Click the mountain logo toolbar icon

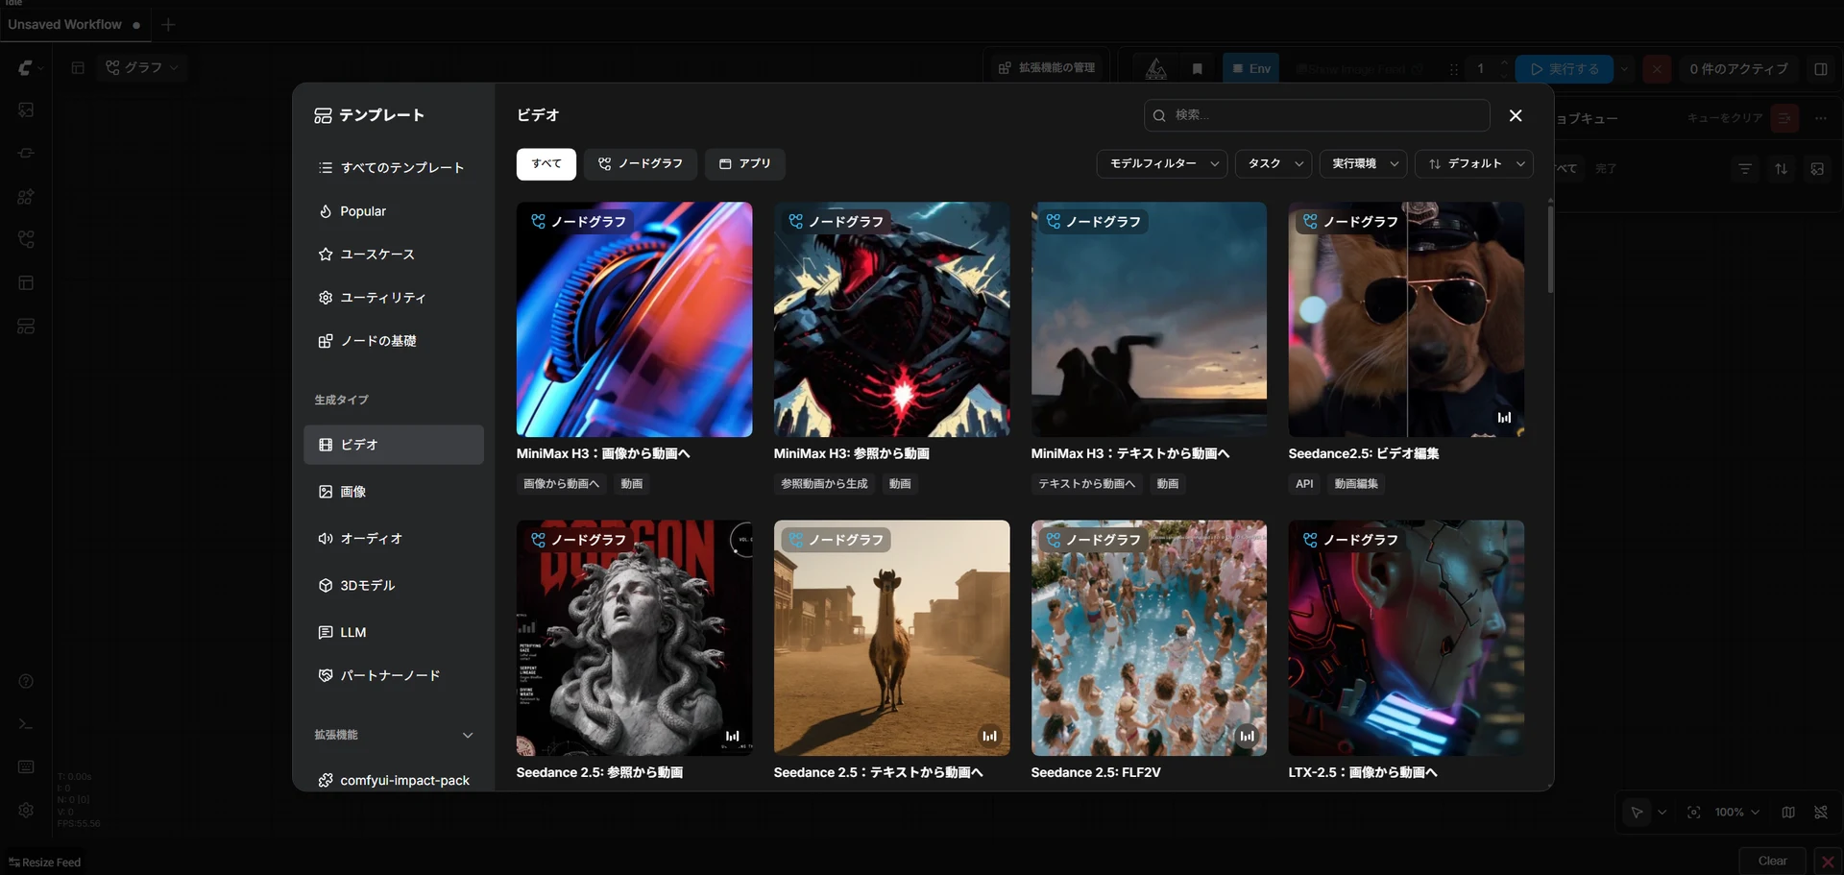pyautogui.click(x=1156, y=69)
